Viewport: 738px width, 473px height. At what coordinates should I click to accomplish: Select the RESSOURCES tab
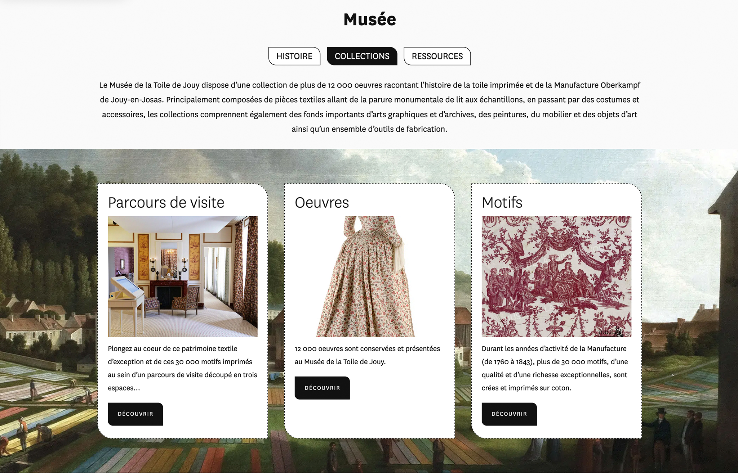(437, 56)
